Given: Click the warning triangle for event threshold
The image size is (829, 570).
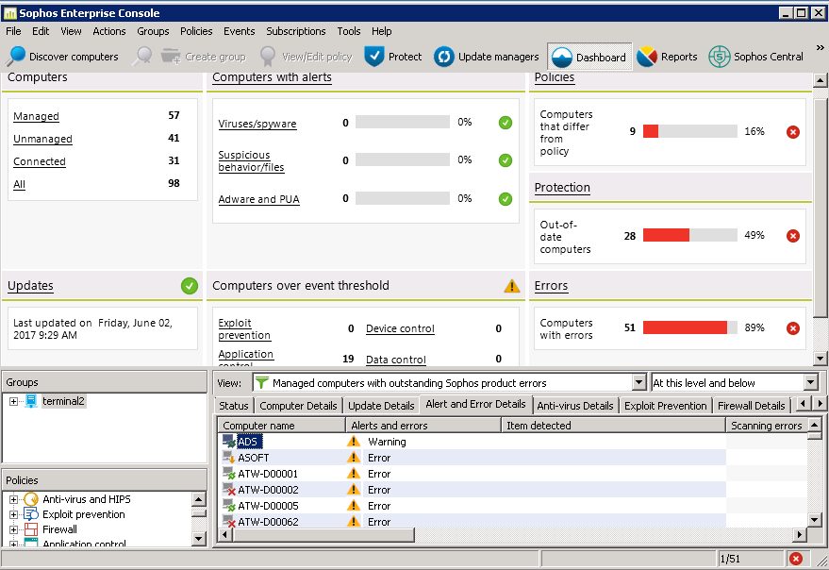Looking at the screenshot, I should pos(512,286).
